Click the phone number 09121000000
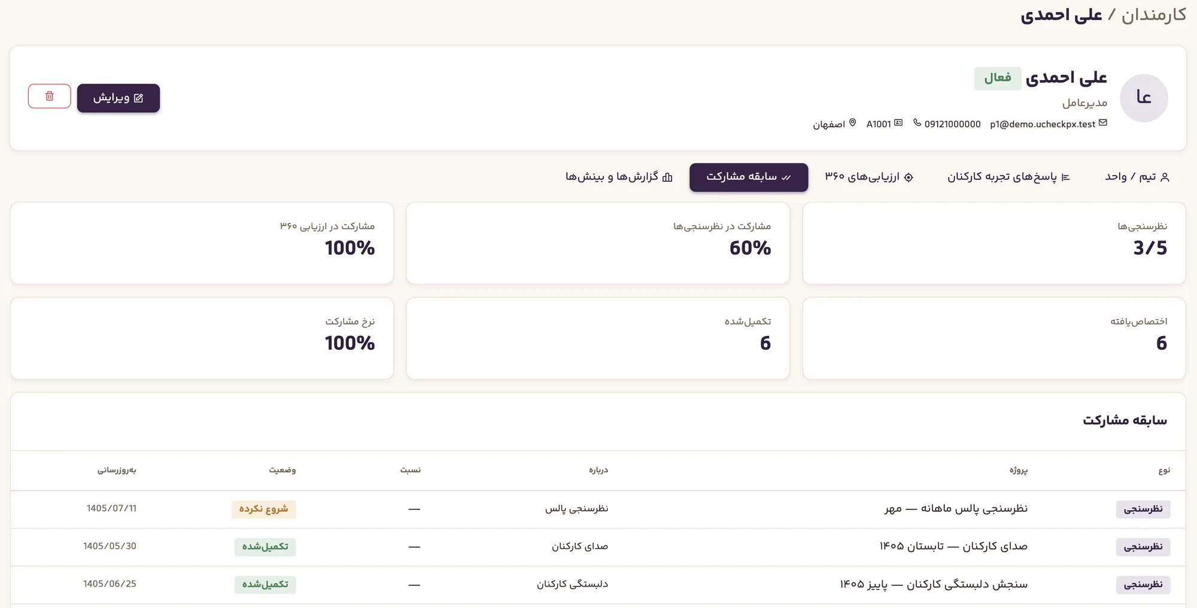Image resolution: width=1197 pixels, height=608 pixels. coord(952,124)
